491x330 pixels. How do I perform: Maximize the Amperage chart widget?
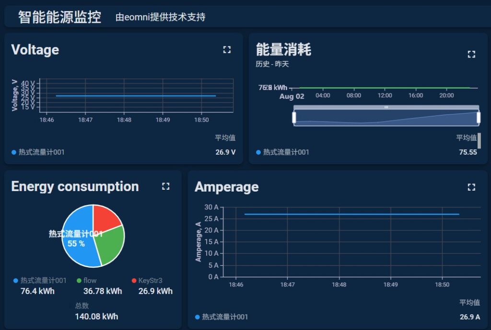coord(471,187)
